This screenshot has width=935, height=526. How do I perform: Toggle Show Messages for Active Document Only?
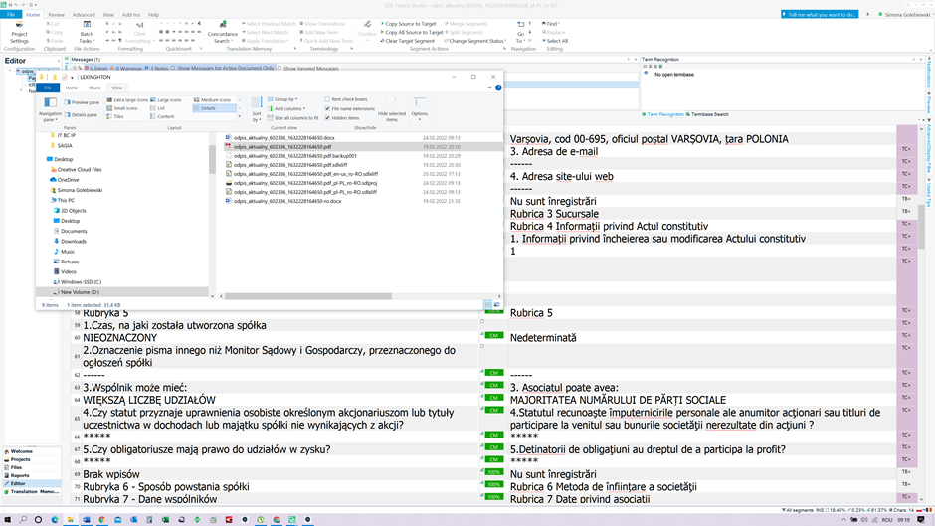point(223,68)
